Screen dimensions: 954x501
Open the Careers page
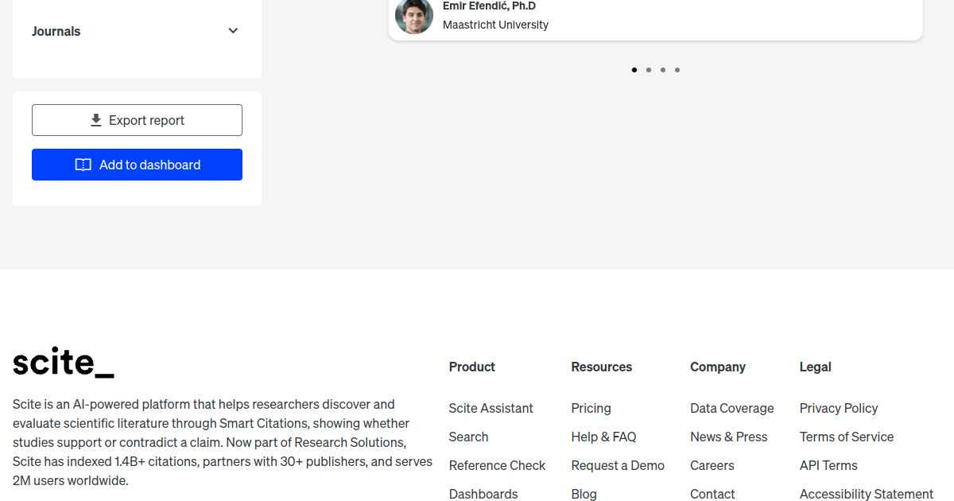tap(712, 465)
